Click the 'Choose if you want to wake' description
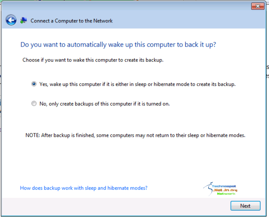This screenshot has height=219, width=269. [x=93, y=60]
